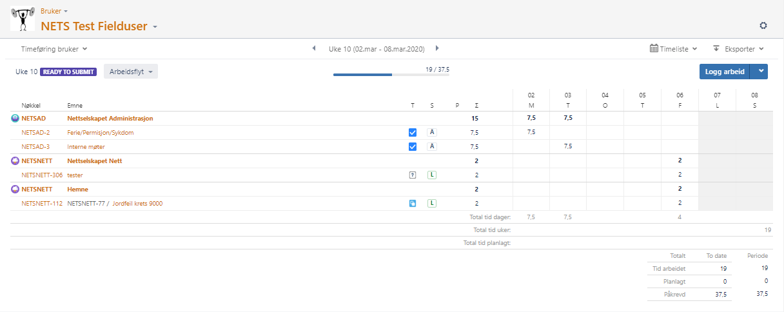
Task: Toggle the checkbox for Interne møter
Action: click(413, 146)
